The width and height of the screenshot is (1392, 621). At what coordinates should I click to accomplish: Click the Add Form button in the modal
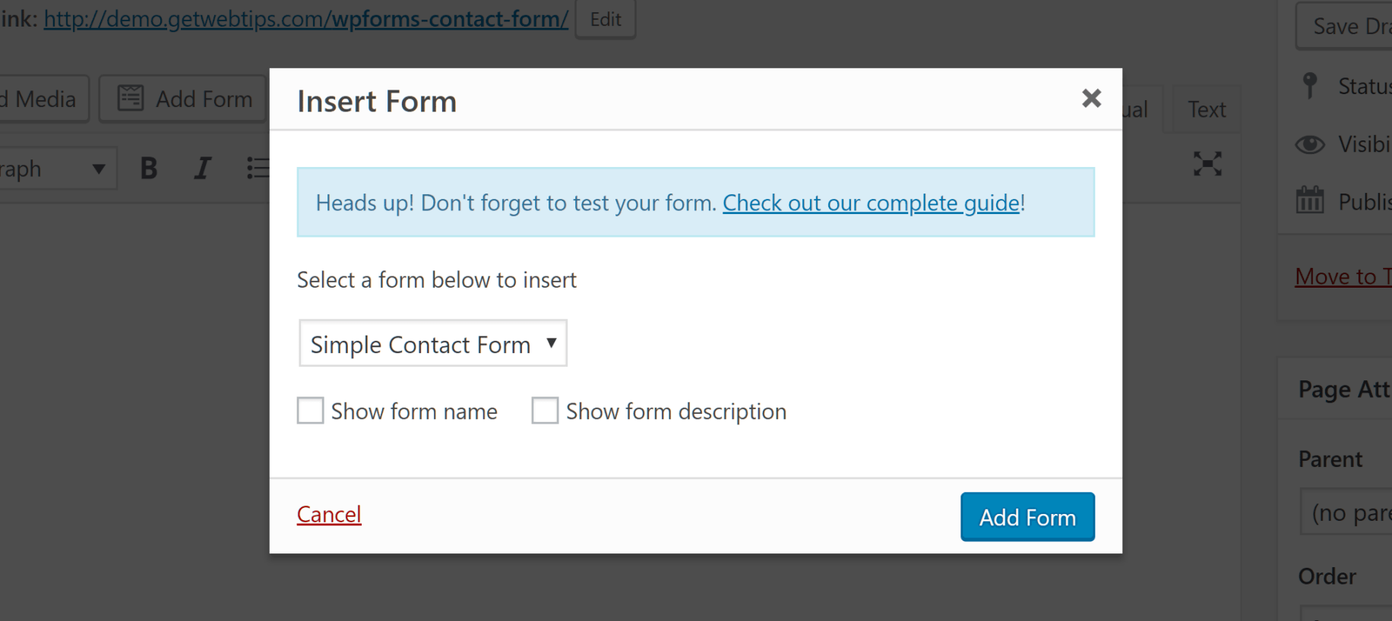(x=1027, y=517)
